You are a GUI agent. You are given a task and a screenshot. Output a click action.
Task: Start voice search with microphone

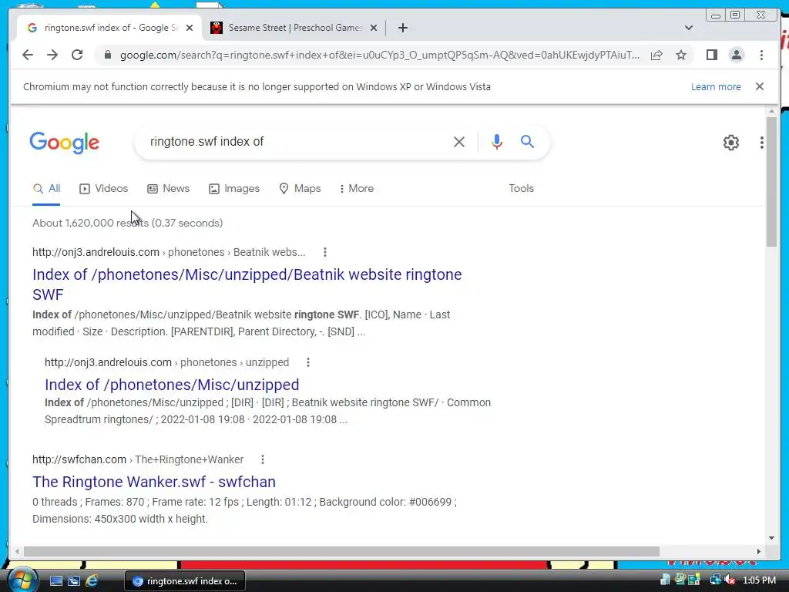click(x=497, y=142)
